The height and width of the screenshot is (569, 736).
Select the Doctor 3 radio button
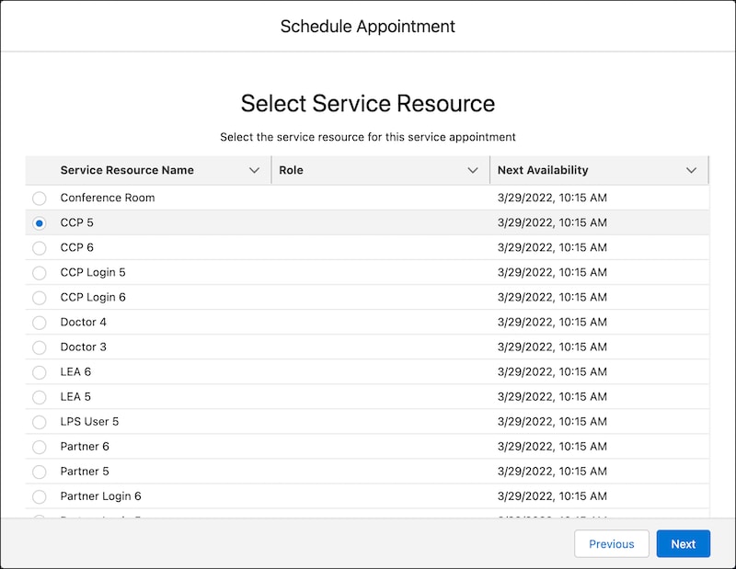(x=40, y=347)
